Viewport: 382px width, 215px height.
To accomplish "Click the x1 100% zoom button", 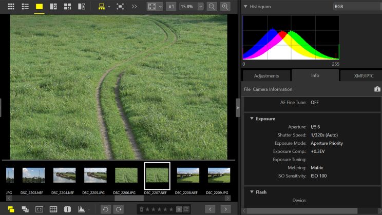I will 171,7.
